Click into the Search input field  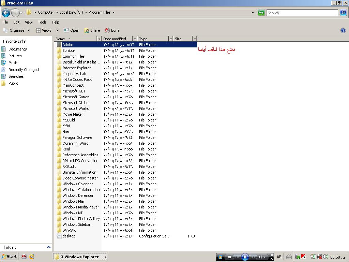coord(302,13)
